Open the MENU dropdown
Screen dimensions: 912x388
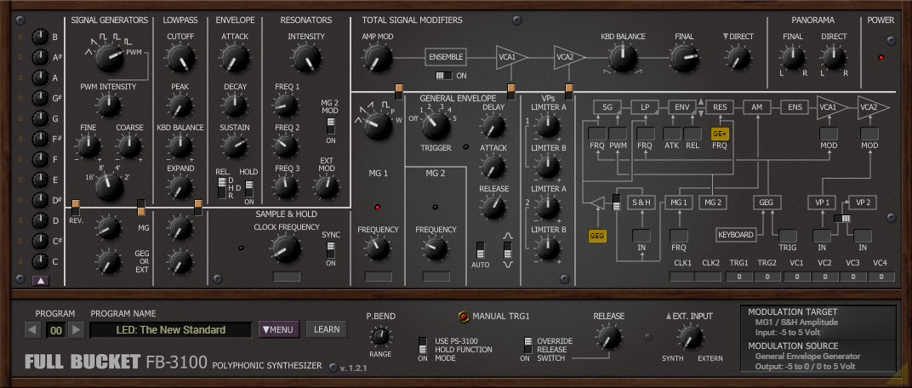tap(278, 330)
